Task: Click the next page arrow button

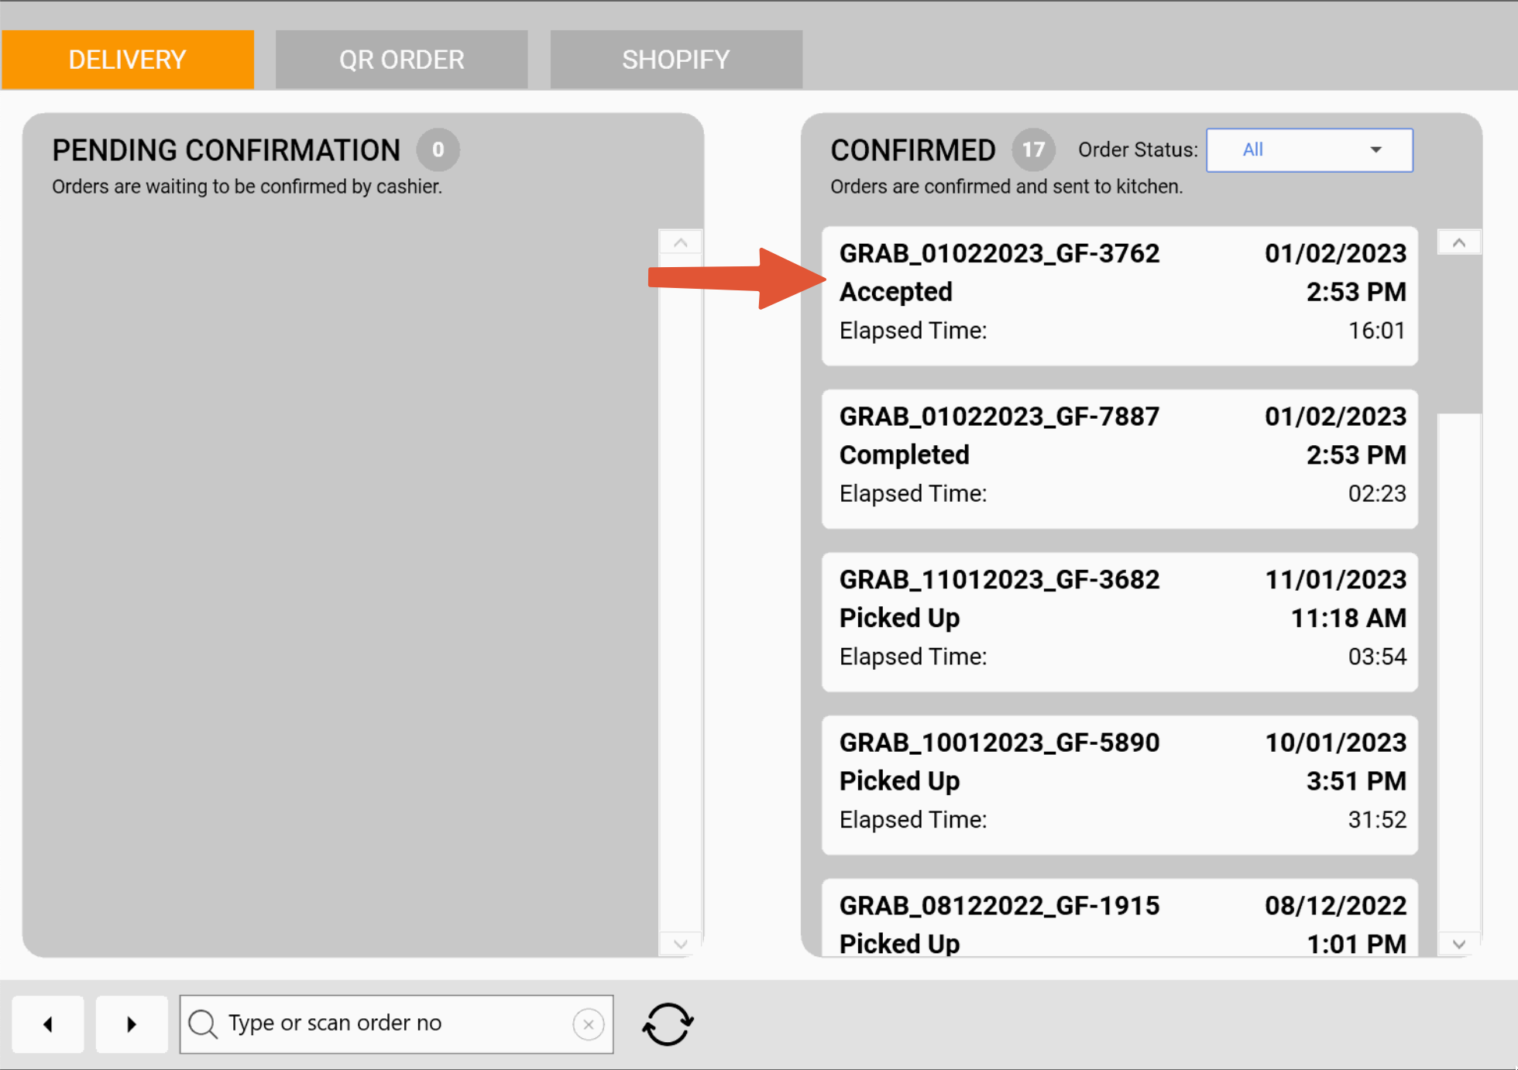Action: click(x=132, y=1024)
